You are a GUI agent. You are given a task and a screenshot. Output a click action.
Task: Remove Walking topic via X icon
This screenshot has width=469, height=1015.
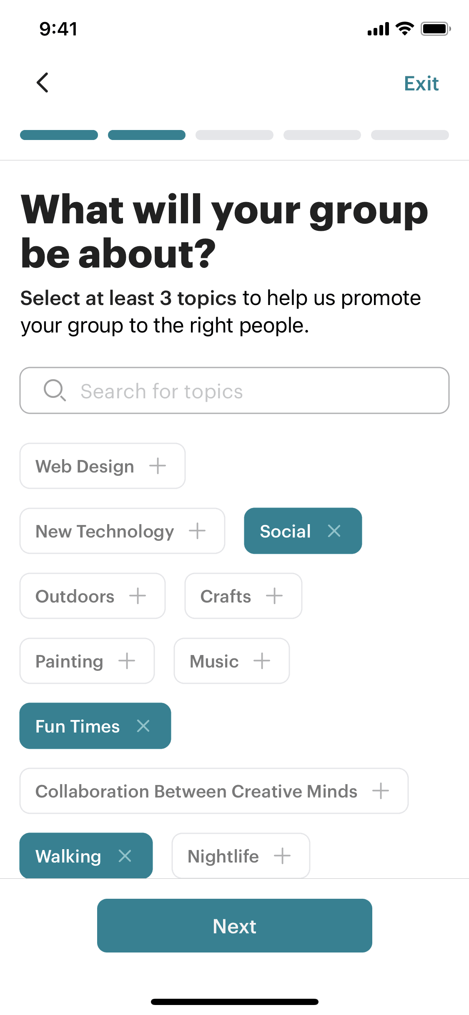coord(125,856)
